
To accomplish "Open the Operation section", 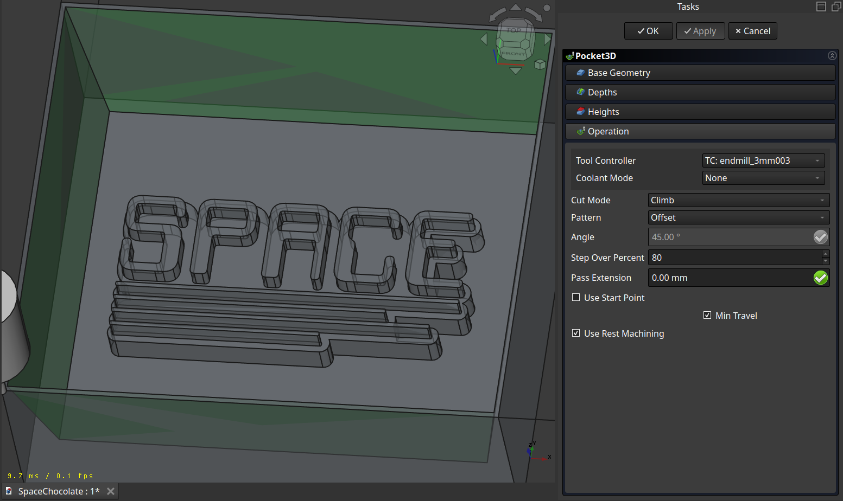I will tap(700, 131).
